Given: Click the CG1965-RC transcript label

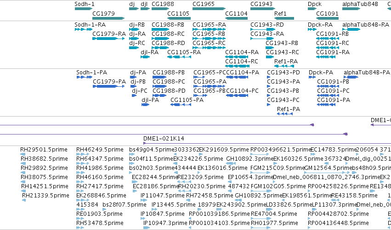Looking at the screenshot, I should 209,43.
